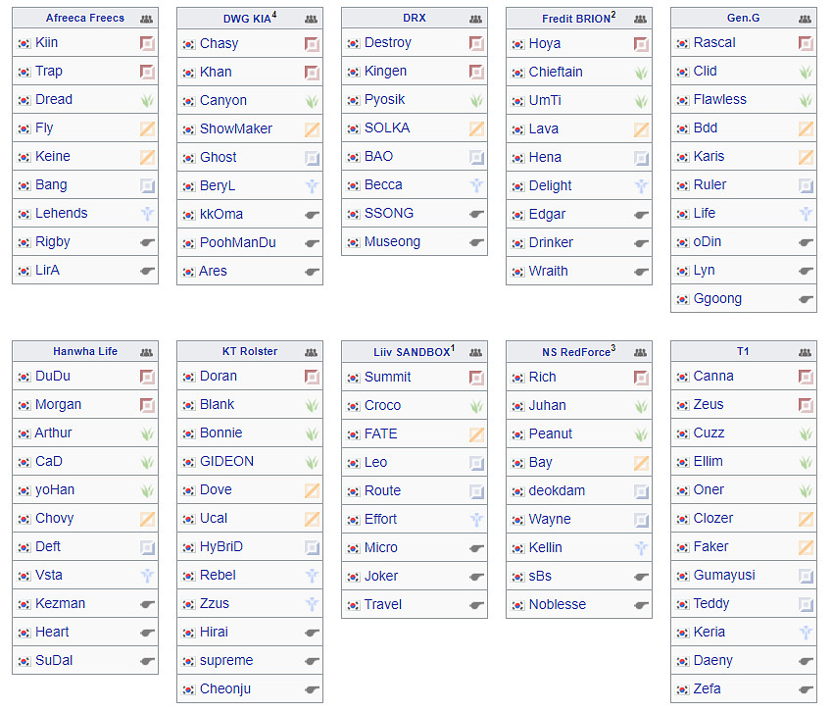Click the mid lane icon next to ShowMaker
Image resolution: width=832 pixels, height=712 pixels.
[x=312, y=129]
